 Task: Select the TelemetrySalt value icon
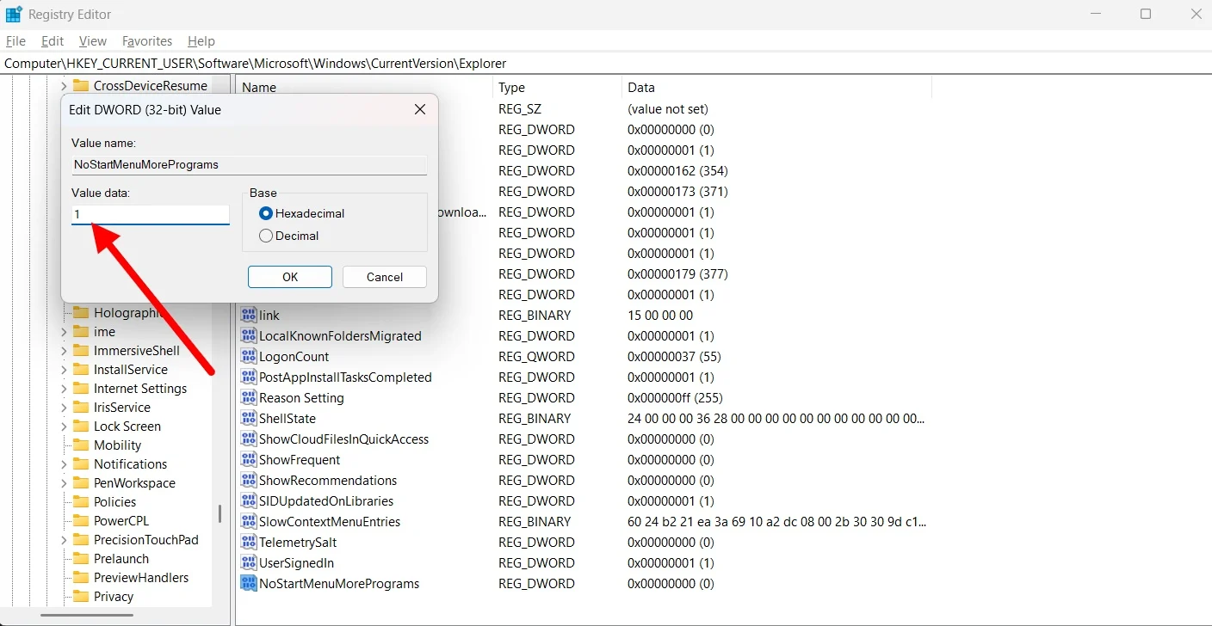(x=249, y=543)
